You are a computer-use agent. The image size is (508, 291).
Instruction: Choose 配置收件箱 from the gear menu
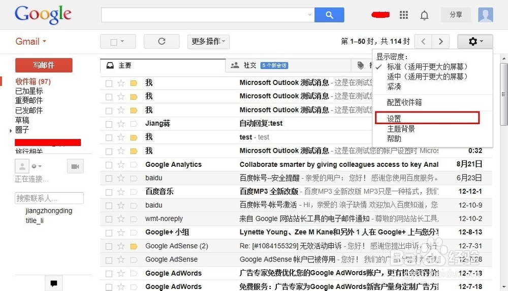pyautogui.click(x=404, y=103)
